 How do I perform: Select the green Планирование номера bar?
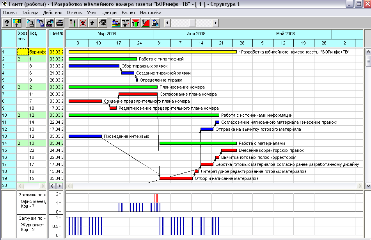coord(113,87)
